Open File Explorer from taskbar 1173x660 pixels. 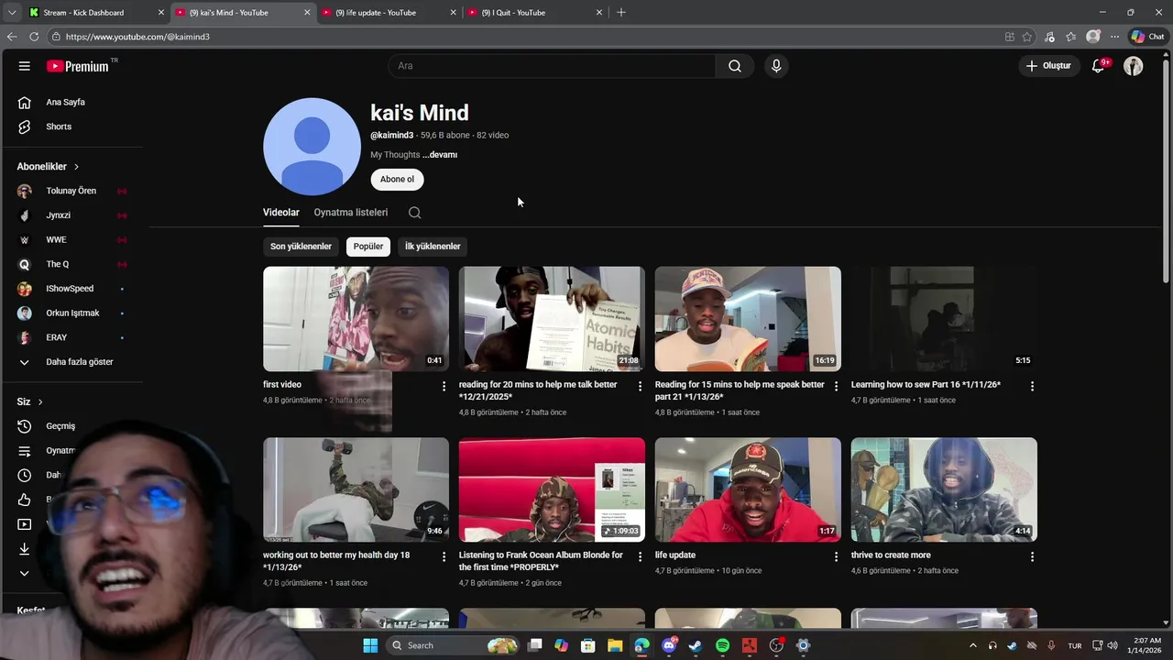coord(615,645)
